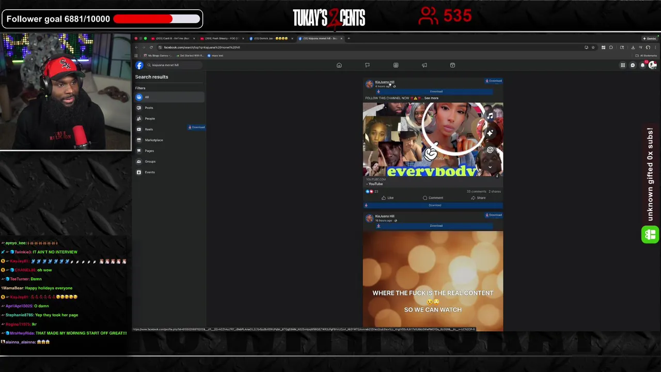Open Get Started With R bookmark
Viewport: 661px width, 372px height.
coord(191,55)
